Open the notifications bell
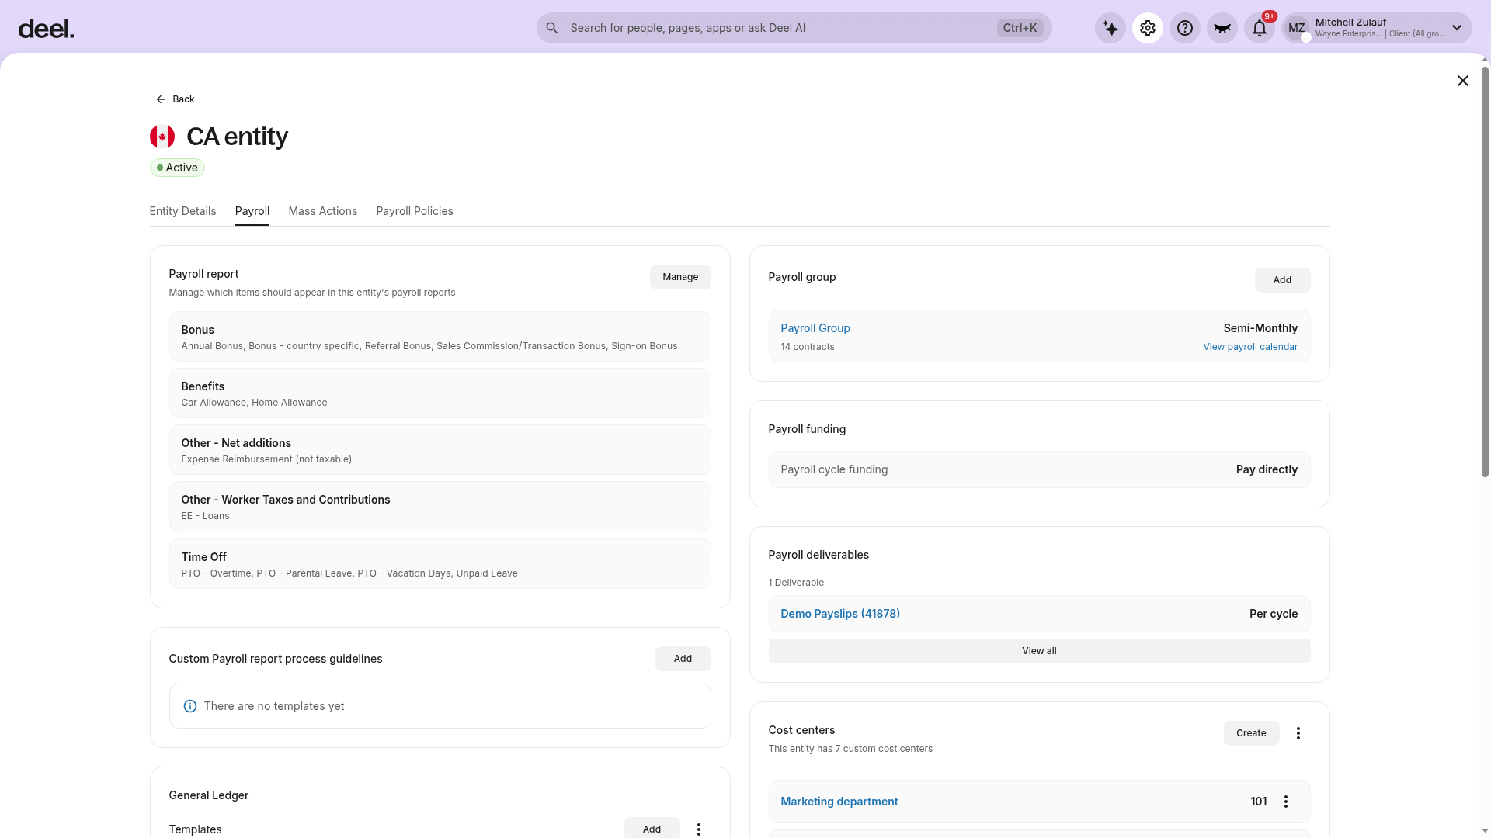The image size is (1491, 838). (x=1260, y=28)
